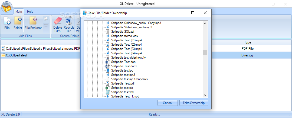Screen dimensions: 292x118
Task: Click the file tree scrollbar thumb
Action: pos(205,52)
